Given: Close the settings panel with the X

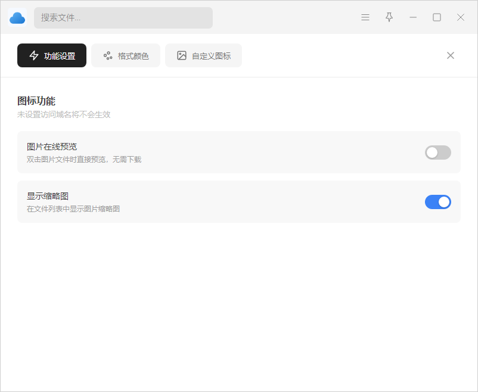Looking at the screenshot, I should [450, 55].
